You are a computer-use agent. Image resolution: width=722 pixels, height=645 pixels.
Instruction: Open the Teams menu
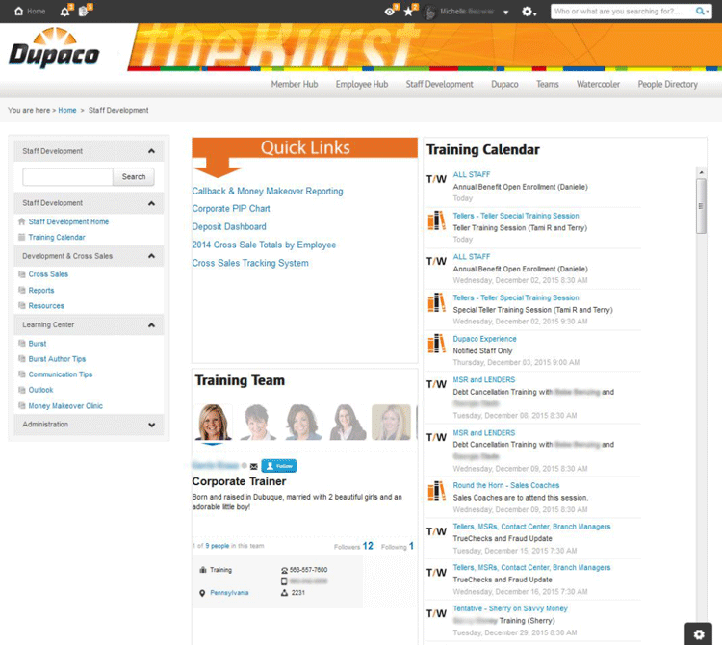(548, 85)
